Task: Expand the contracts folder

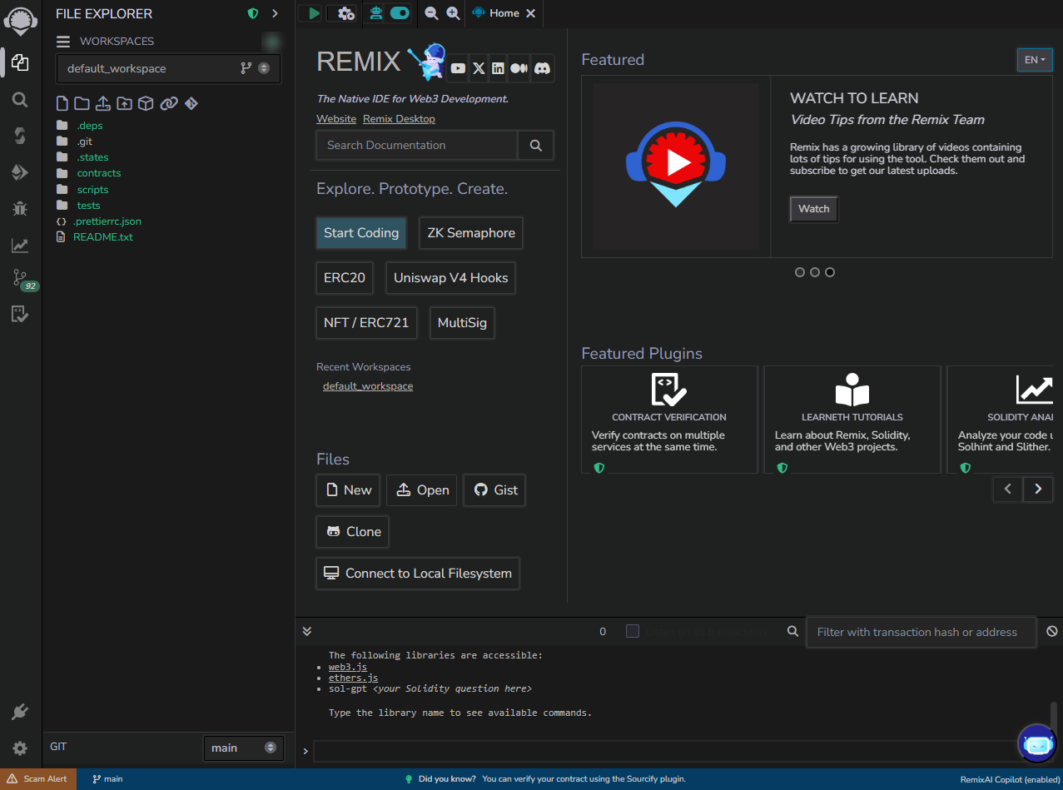Action: pyautogui.click(x=99, y=173)
